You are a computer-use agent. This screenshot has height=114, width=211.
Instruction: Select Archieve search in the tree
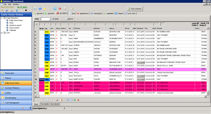(x=15, y=25)
